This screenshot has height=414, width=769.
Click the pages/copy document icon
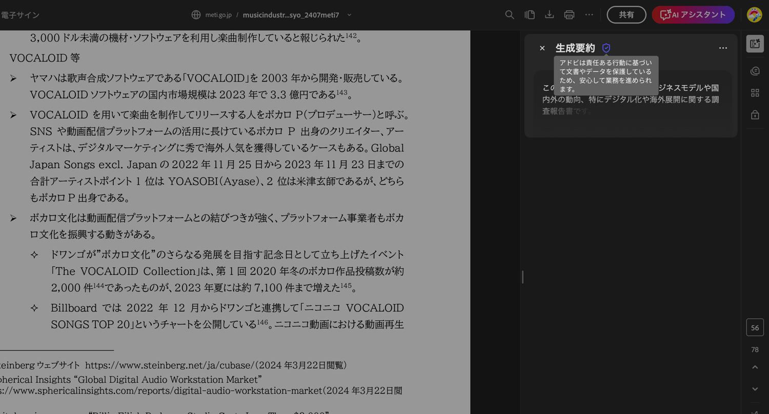pyautogui.click(x=530, y=15)
